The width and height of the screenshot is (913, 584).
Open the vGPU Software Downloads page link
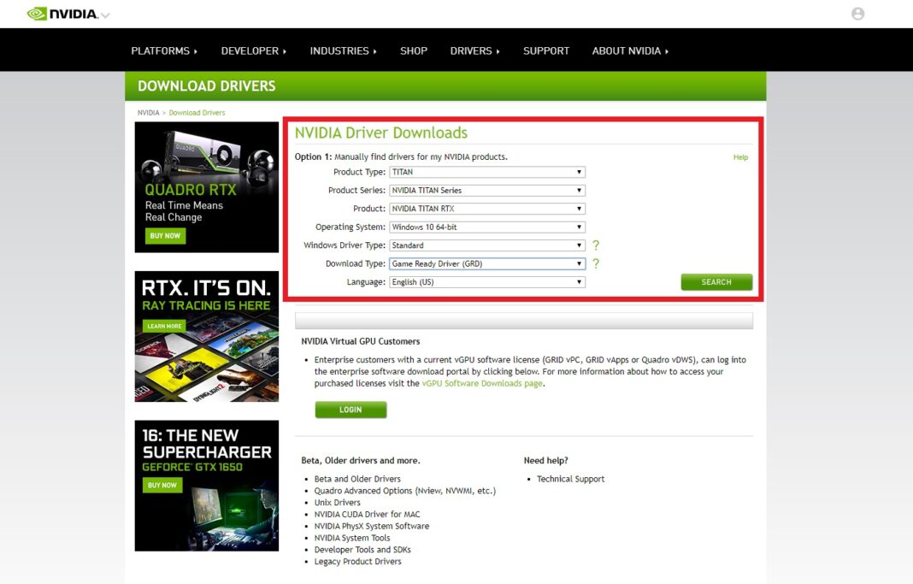coord(482,383)
